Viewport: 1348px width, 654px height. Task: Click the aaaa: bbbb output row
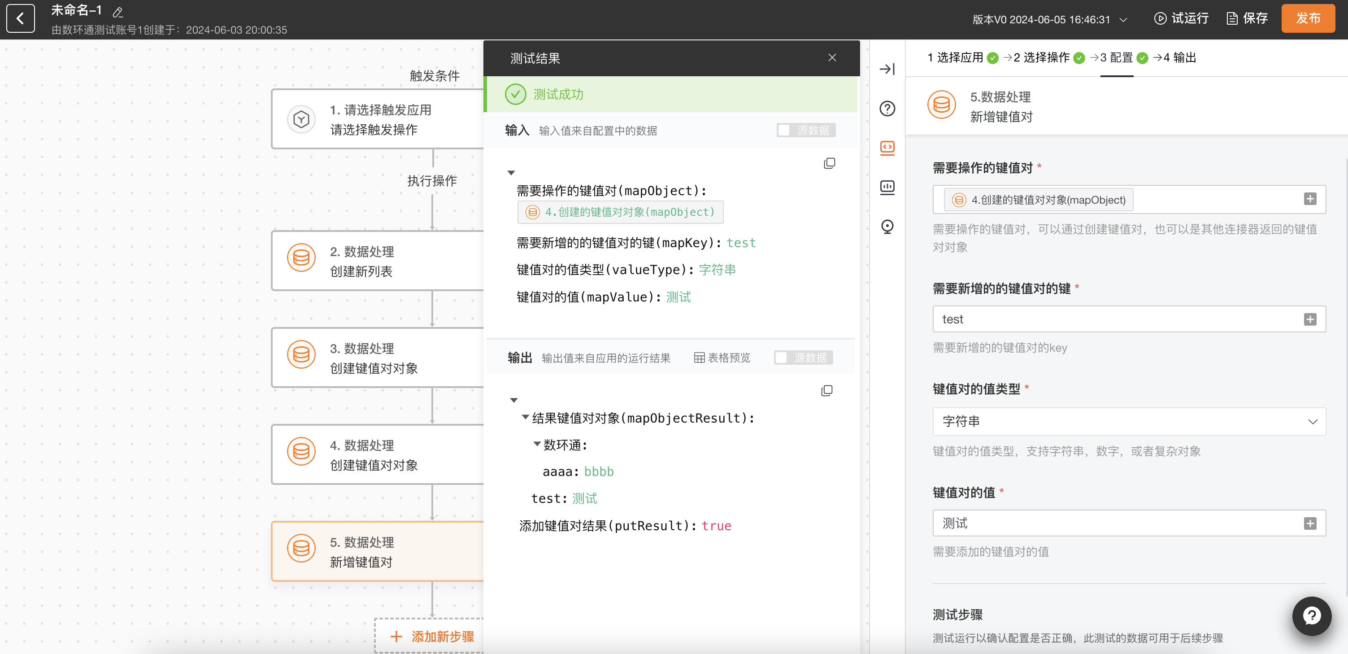coord(578,471)
